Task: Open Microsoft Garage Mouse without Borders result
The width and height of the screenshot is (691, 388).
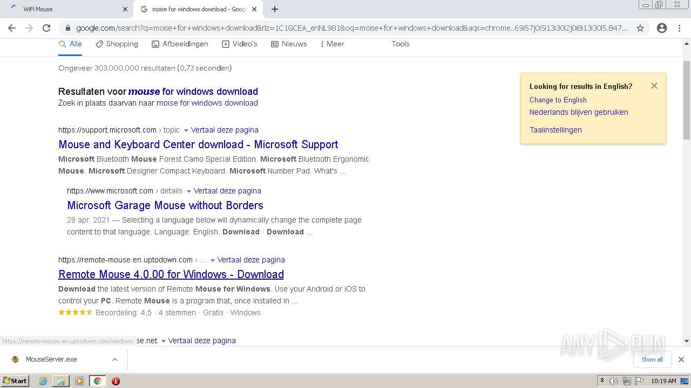Action: click(x=165, y=205)
